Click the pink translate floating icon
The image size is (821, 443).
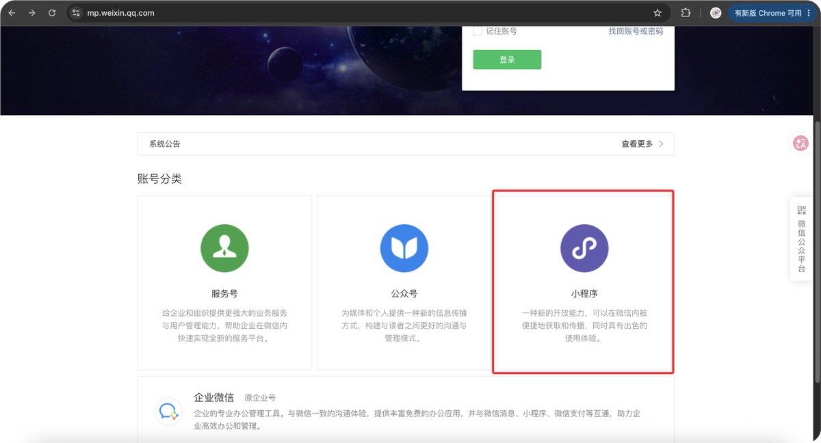point(800,144)
